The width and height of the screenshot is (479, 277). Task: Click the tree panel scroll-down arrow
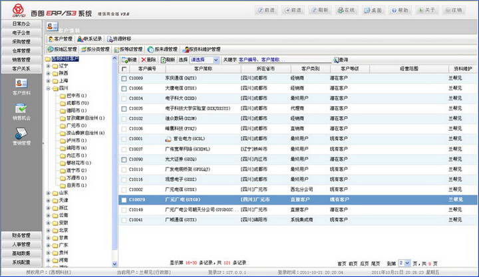114,264
